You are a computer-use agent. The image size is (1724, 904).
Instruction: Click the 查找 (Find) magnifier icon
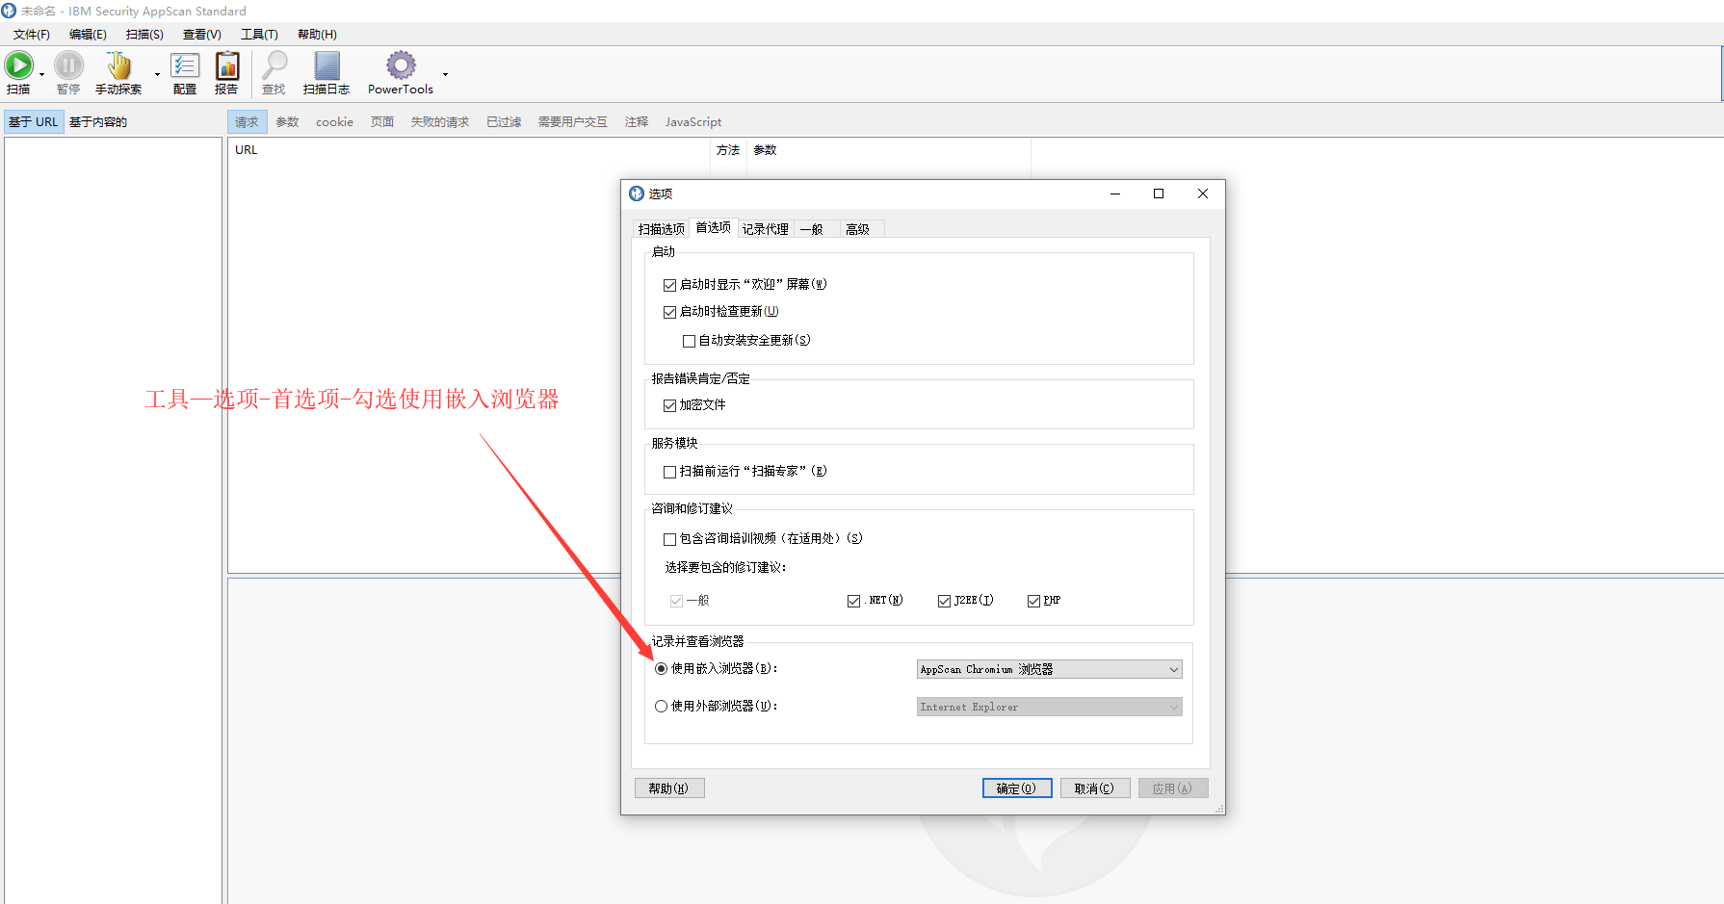273,65
